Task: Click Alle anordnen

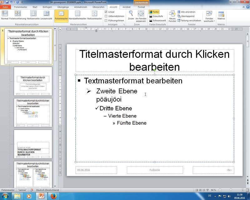Action: (x=186, y=12)
